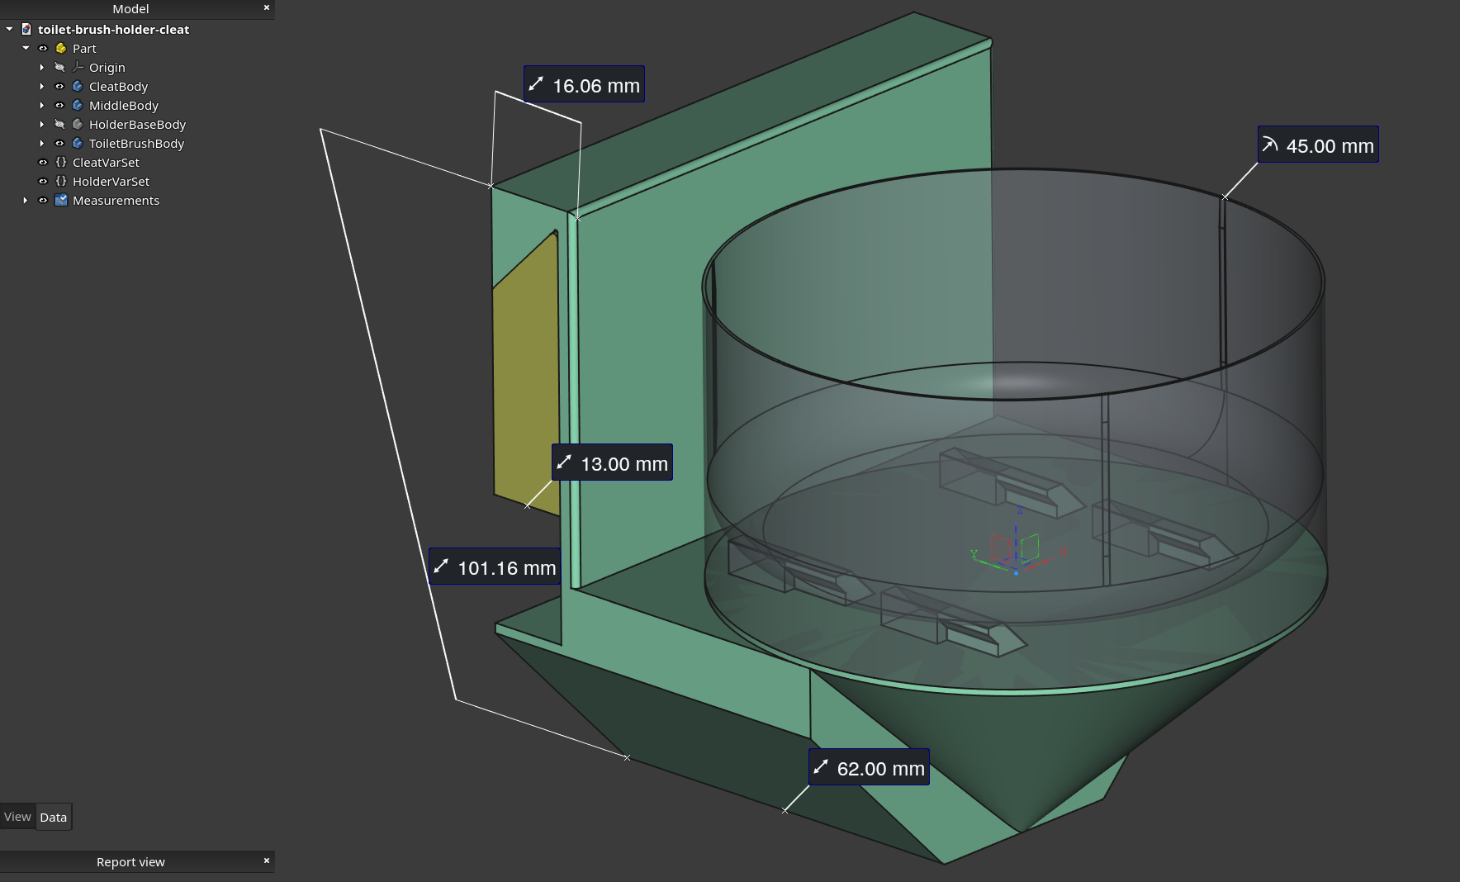Show the hidden HolderBaseBody

59,124
